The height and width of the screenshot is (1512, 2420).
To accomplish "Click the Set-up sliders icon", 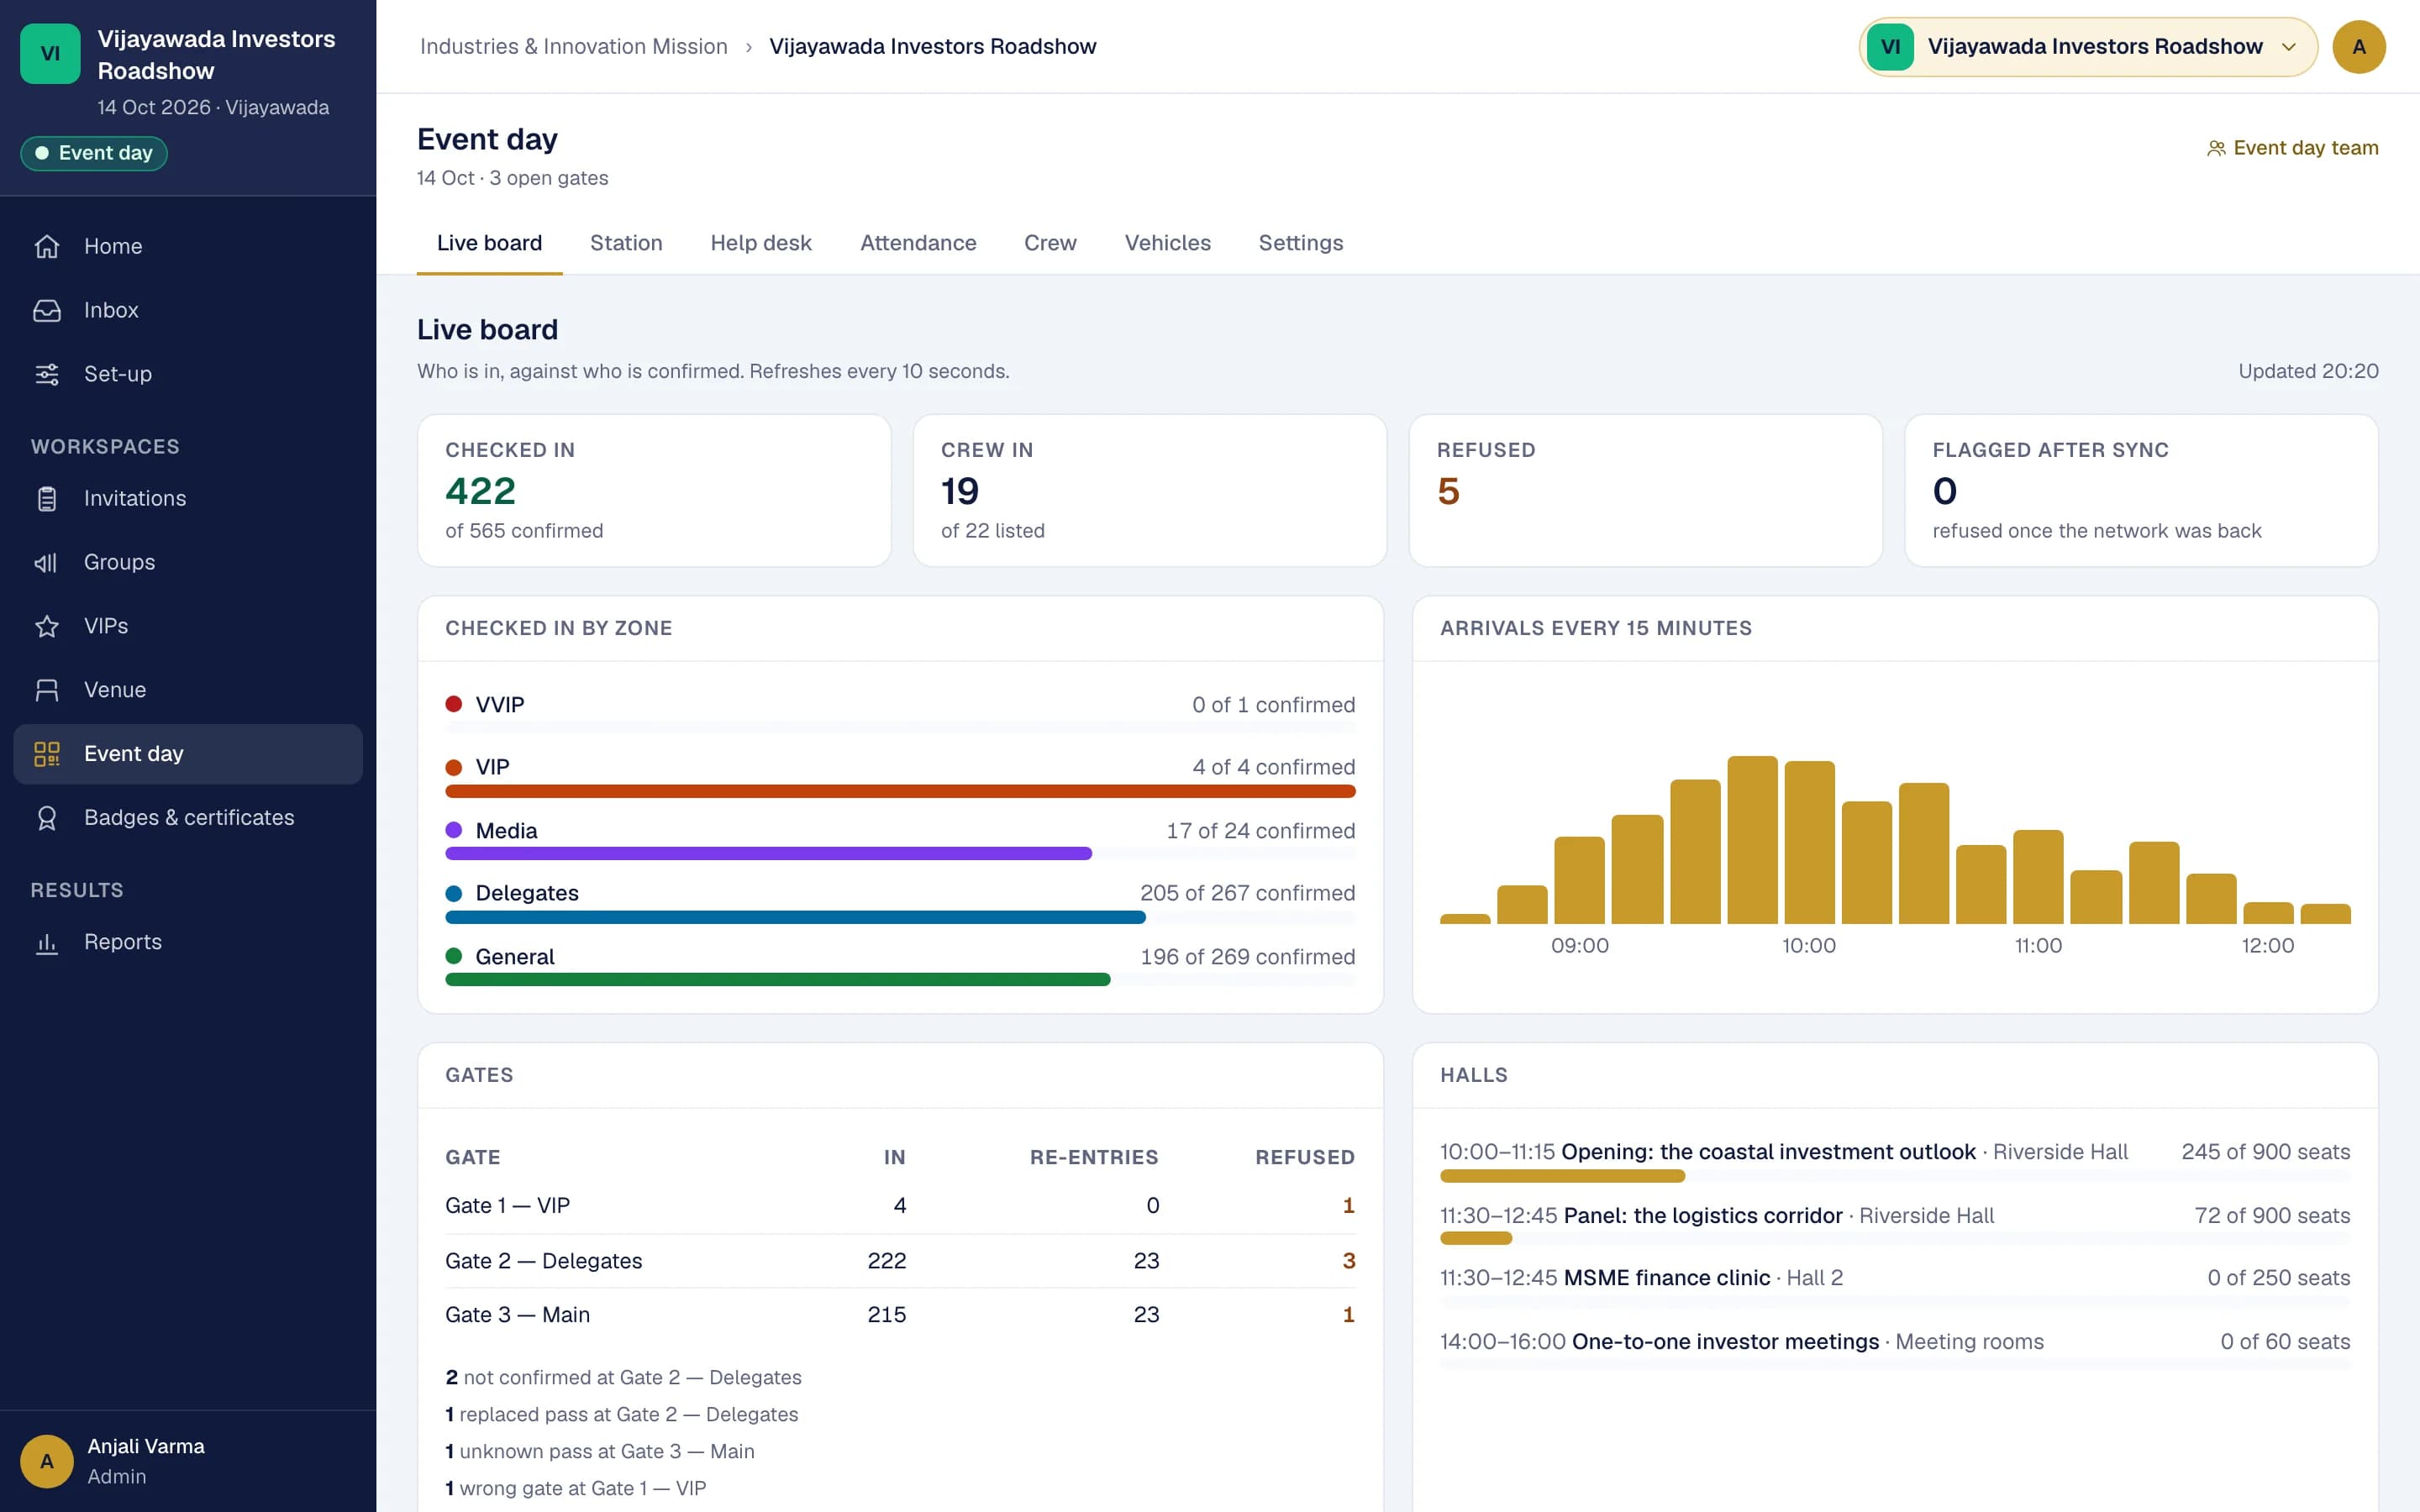I will 47,374.
